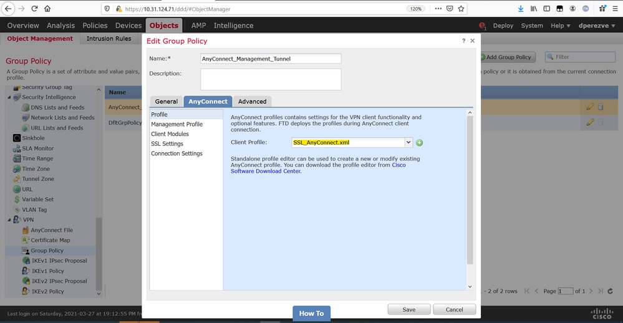
Task: Click the Time Range tree icon
Action: pos(17,158)
